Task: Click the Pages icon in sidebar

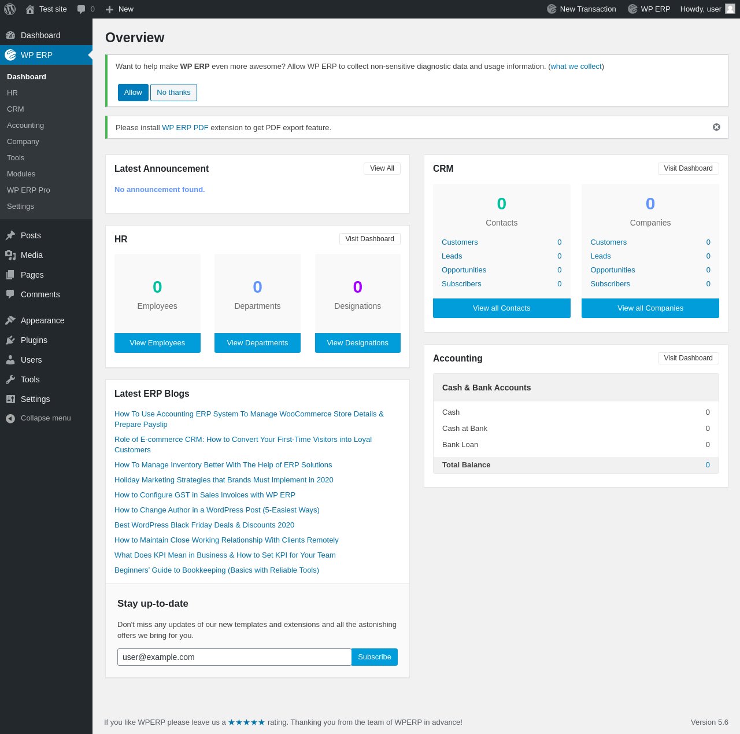Action: [10, 275]
